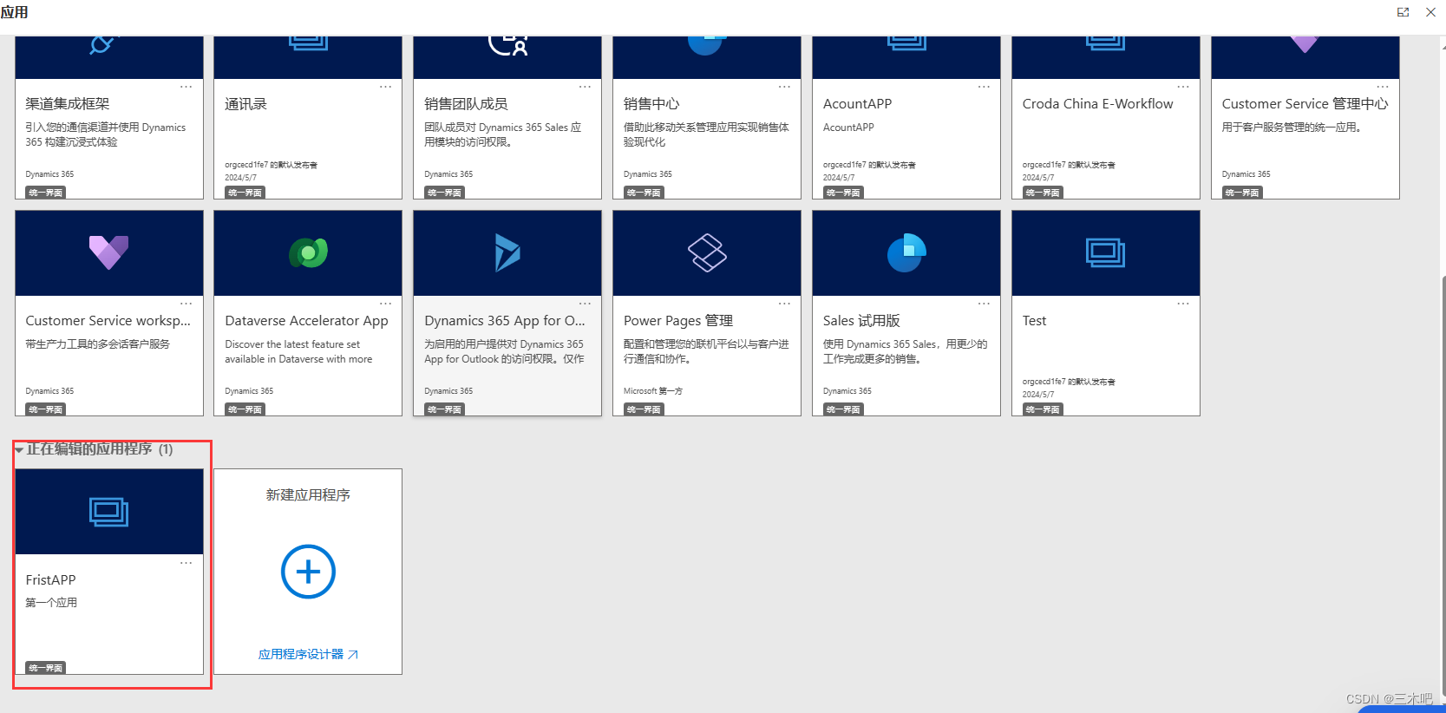Image resolution: width=1446 pixels, height=713 pixels.
Task: Open the 通讯录 app title
Action: 245,103
